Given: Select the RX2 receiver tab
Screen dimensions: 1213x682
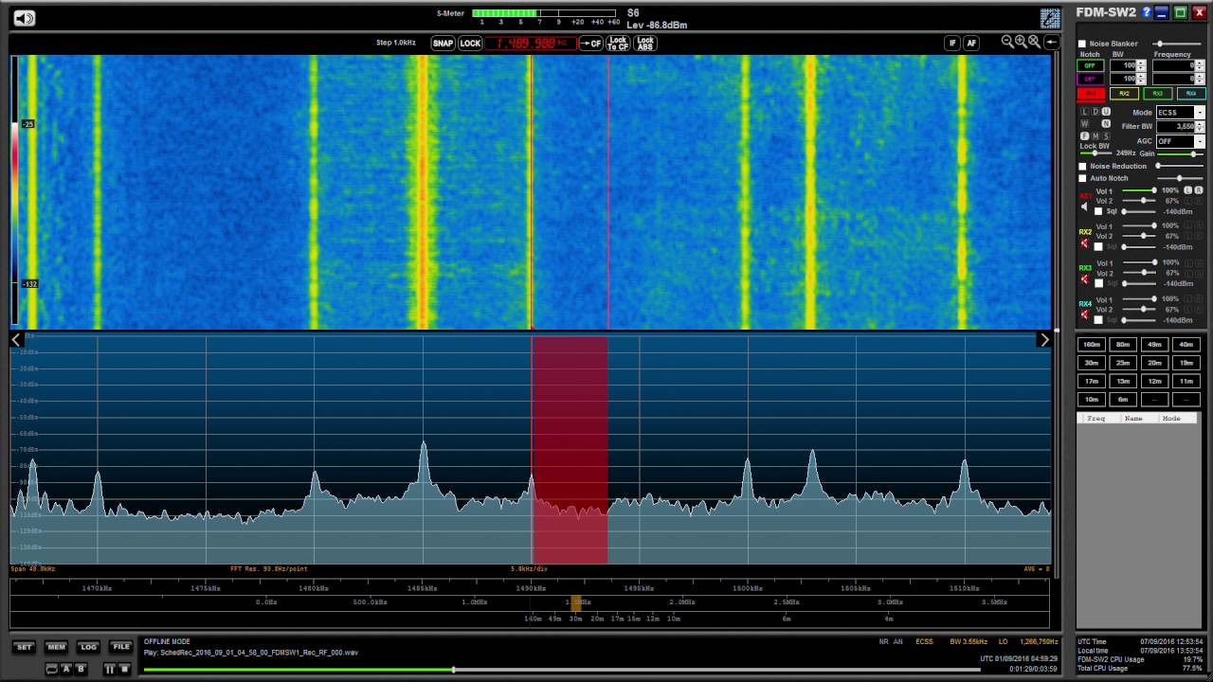Looking at the screenshot, I should (1124, 94).
